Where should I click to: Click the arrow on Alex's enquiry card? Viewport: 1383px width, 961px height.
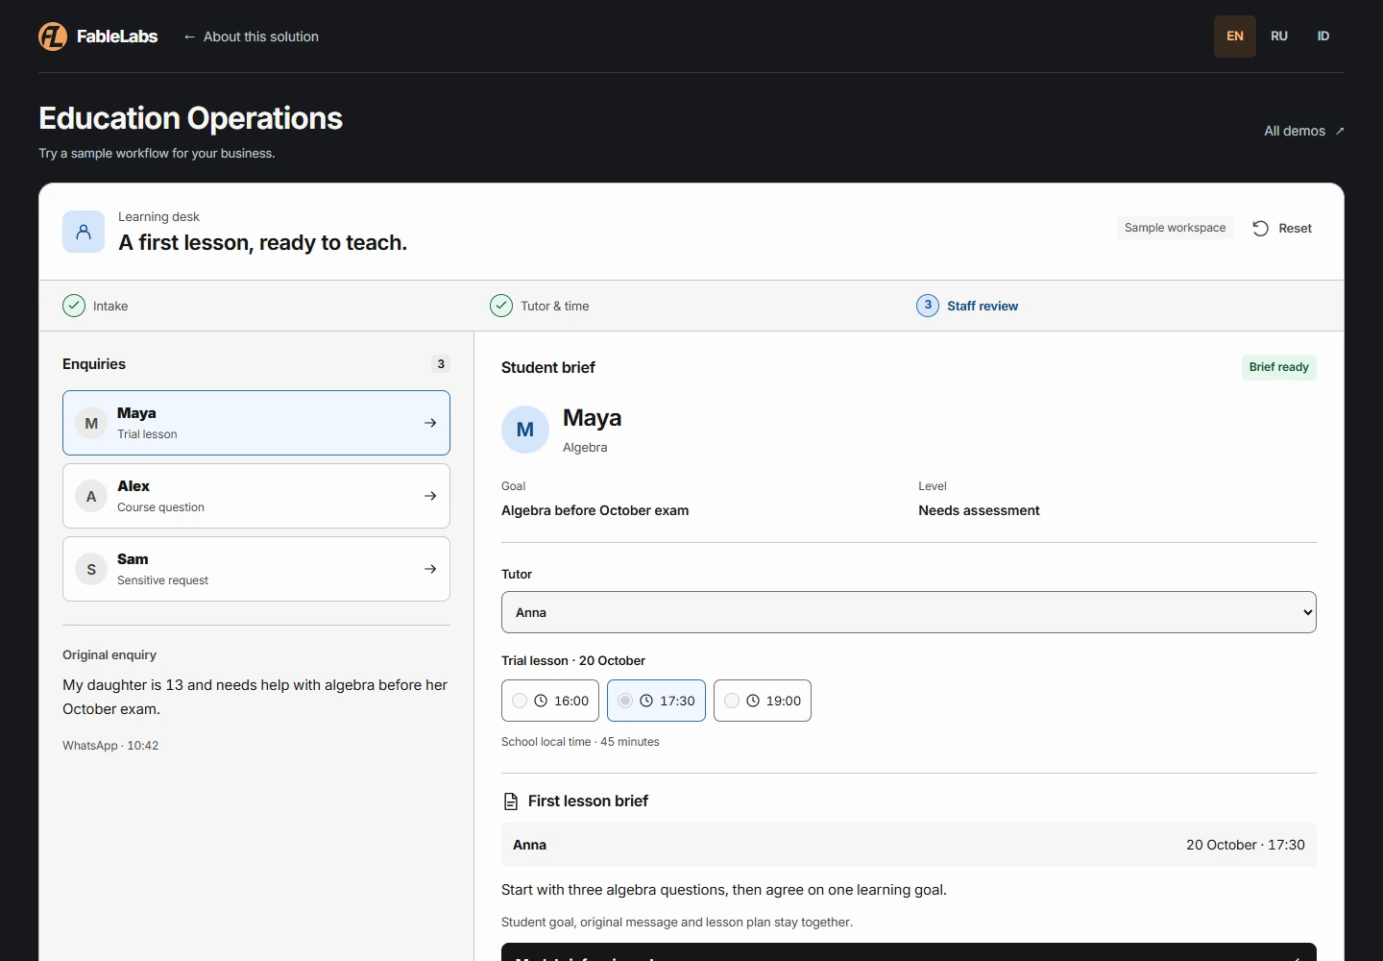click(430, 496)
